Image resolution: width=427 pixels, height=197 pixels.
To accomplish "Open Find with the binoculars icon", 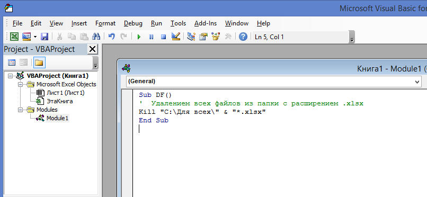I will (x=96, y=37).
